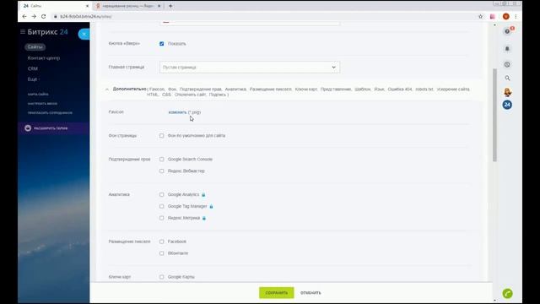Click the upgrade plan rocket icon
Viewport: 540px width, 304px height.
[28, 128]
